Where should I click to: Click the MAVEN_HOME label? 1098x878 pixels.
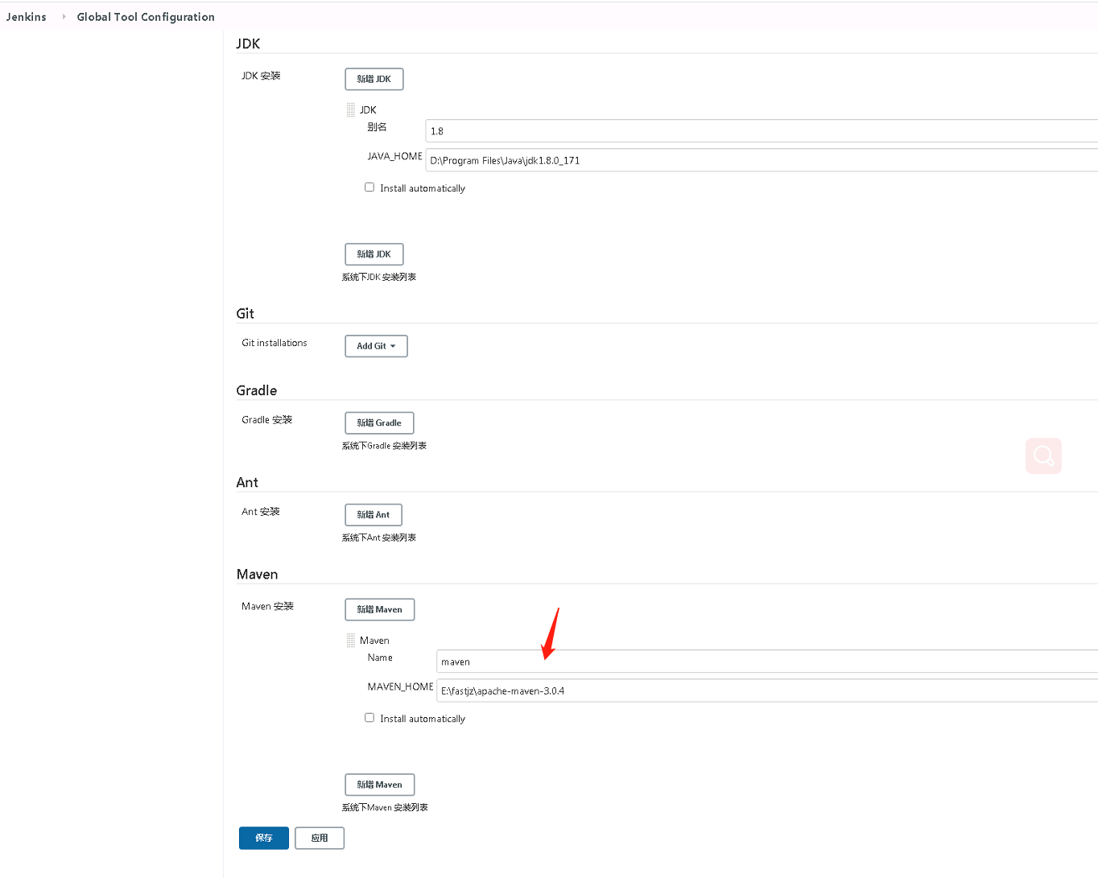point(401,686)
